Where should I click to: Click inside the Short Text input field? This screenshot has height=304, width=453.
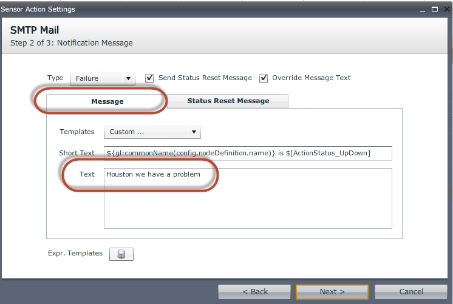(248, 153)
